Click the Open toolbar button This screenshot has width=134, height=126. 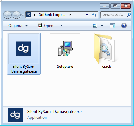[46, 26]
